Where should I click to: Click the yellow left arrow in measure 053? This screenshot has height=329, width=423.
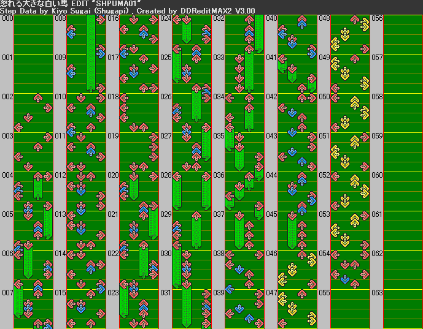point(335,230)
